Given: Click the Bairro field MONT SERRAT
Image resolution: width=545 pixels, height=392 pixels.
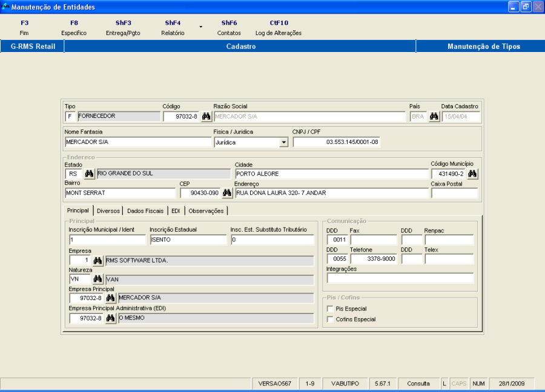Looking at the screenshot, I should click(x=121, y=193).
